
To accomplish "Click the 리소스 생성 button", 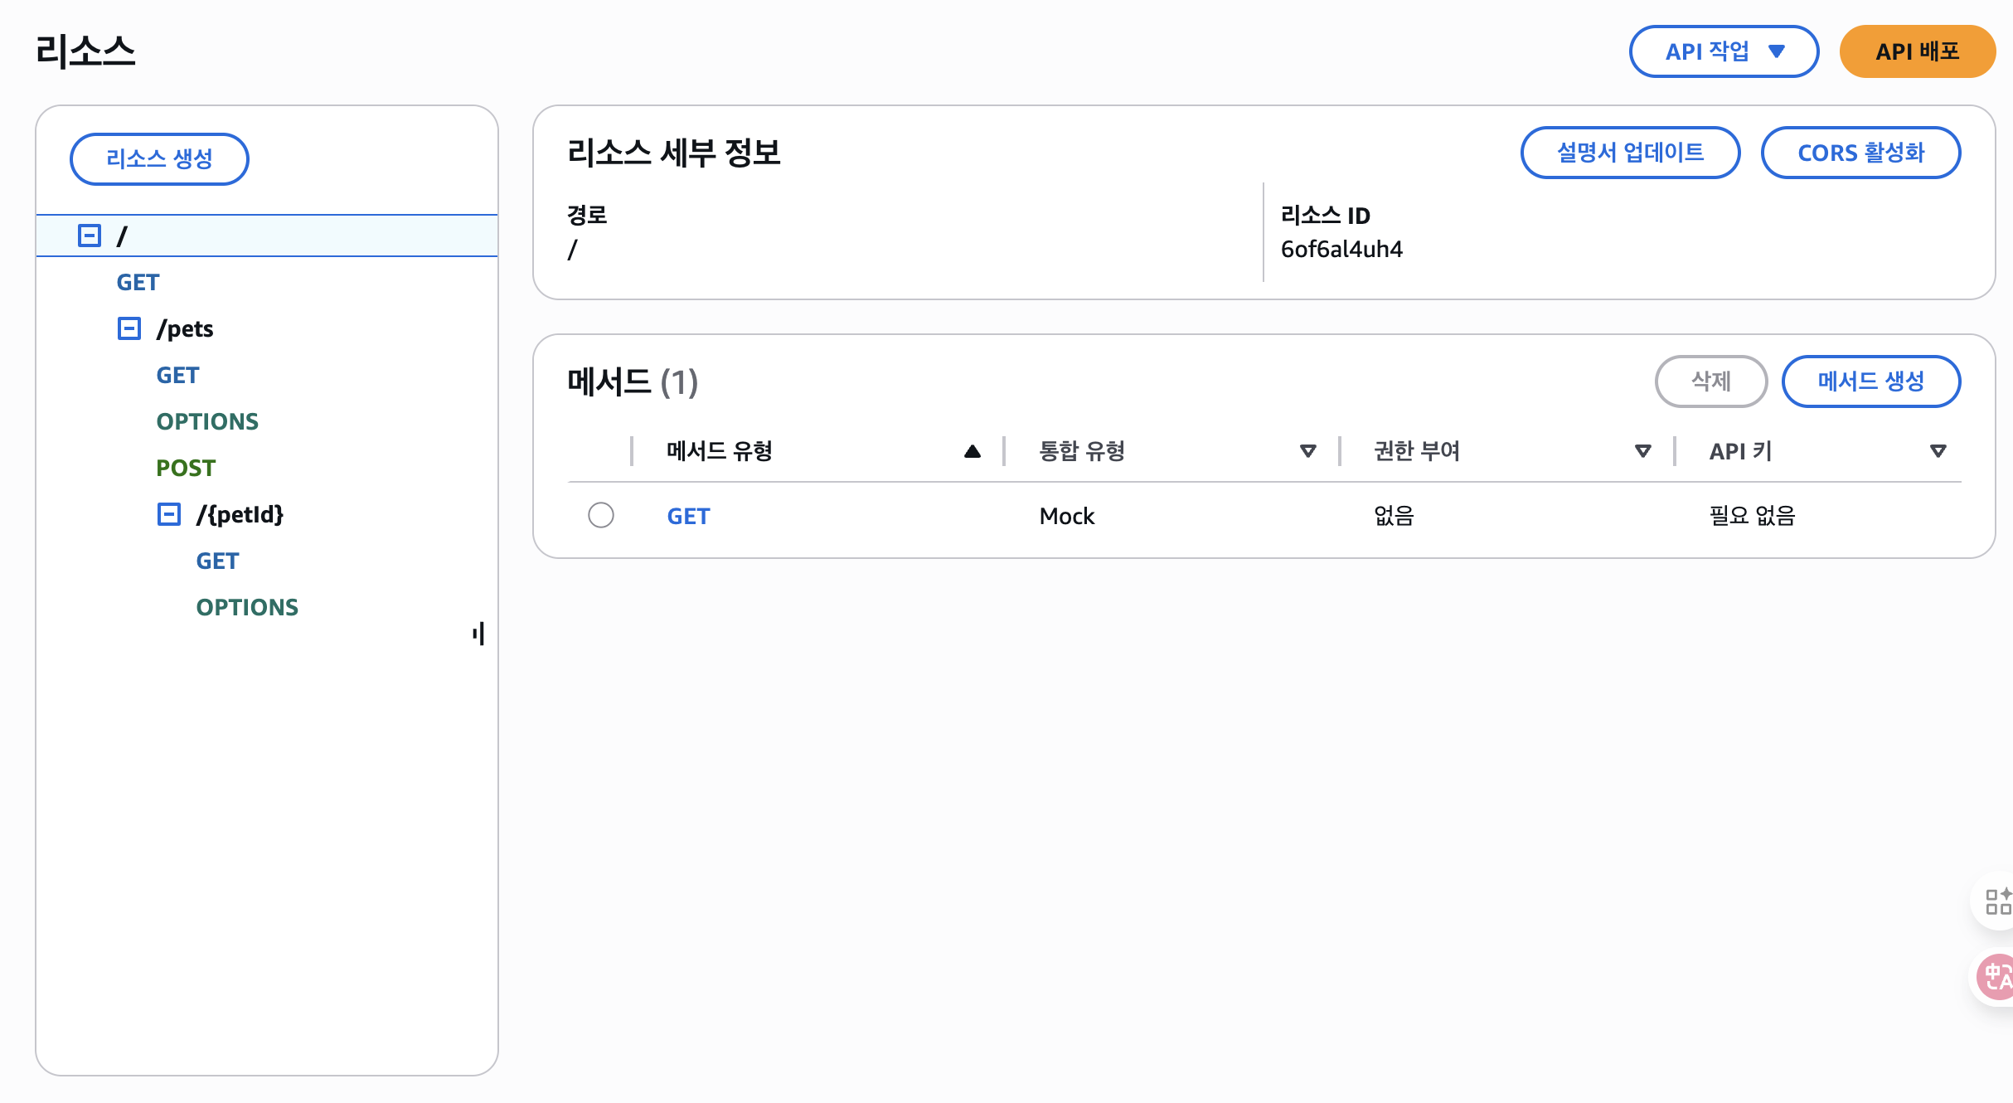I will [x=158, y=158].
